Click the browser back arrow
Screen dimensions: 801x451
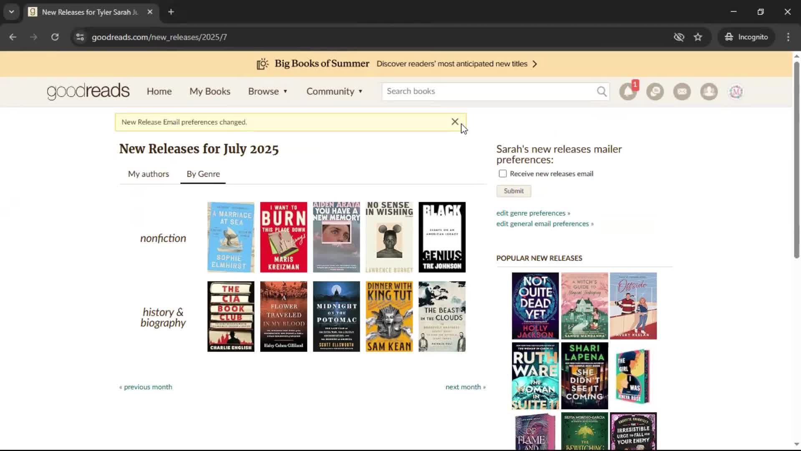(x=13, y=37)
